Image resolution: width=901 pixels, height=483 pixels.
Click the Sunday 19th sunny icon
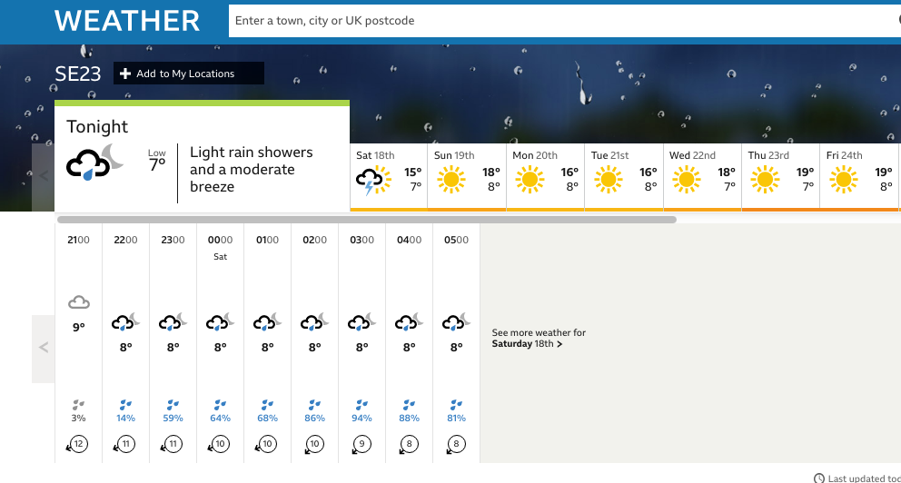[450, 181]
